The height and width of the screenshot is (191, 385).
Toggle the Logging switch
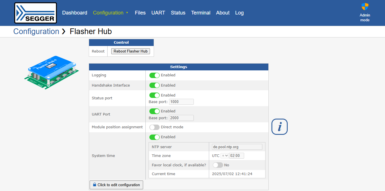(155, 75)
